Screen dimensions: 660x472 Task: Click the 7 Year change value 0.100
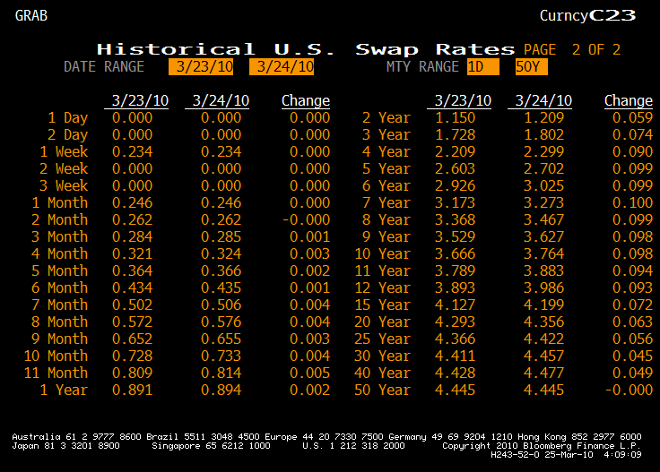(x=632, y=203)
